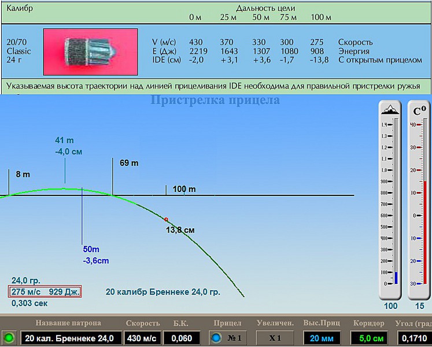Click the C° temperature gauge icon
Image resolution: width=432 pixels, height=347 pixels.
[x=419, y=110]
